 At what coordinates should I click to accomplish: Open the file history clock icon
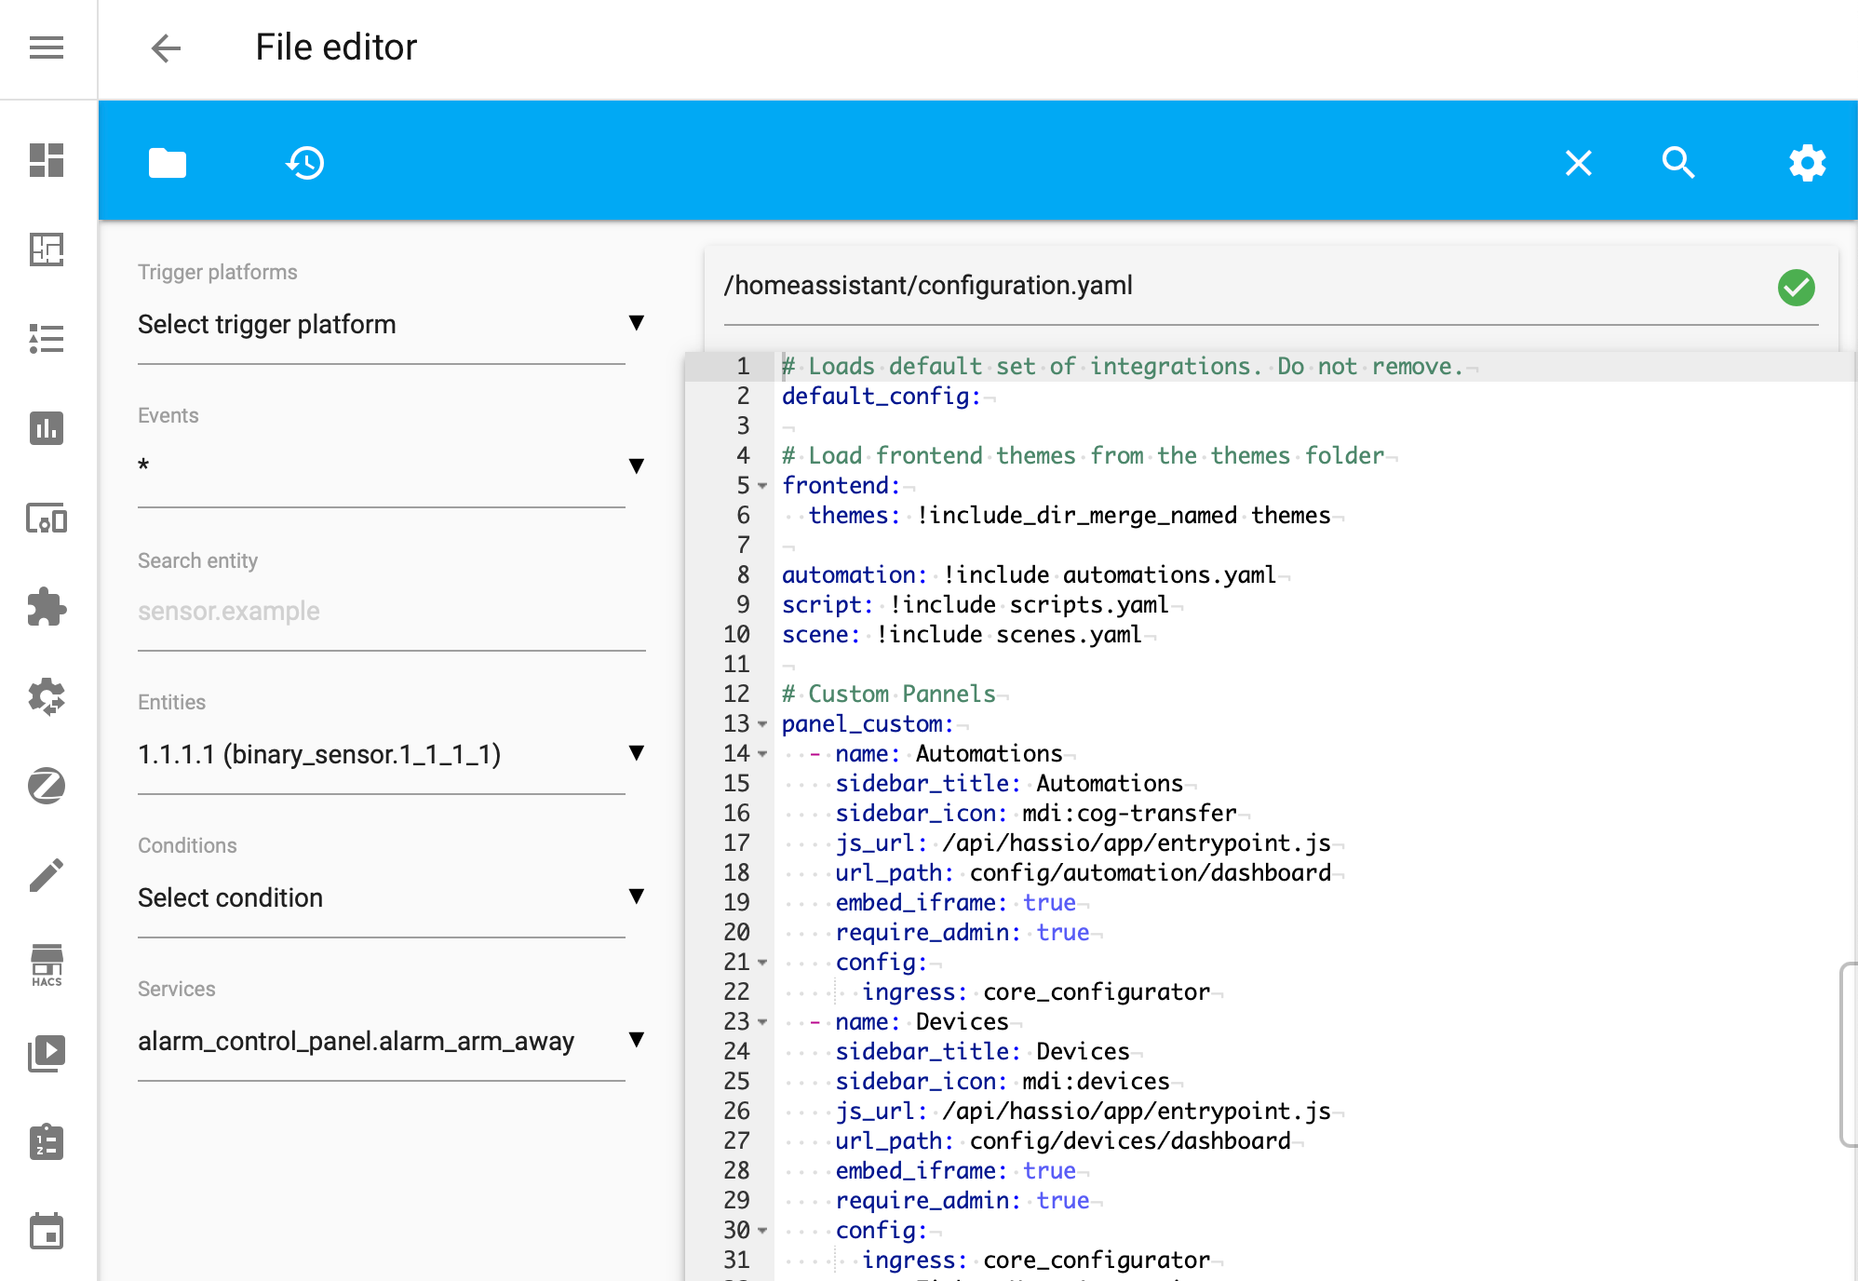305,163
